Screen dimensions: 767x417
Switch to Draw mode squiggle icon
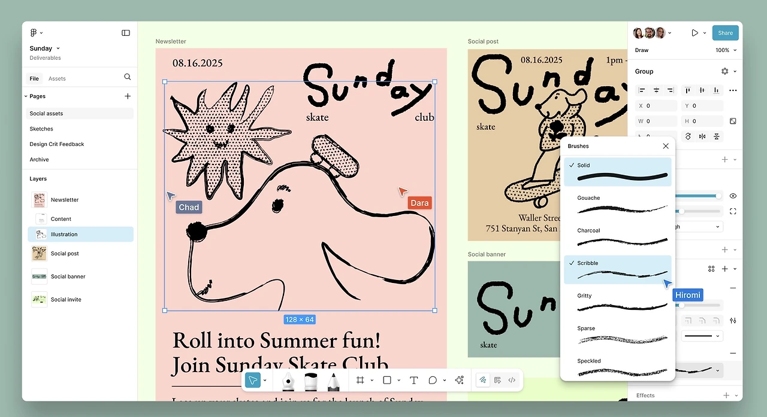tap(483, 380)
